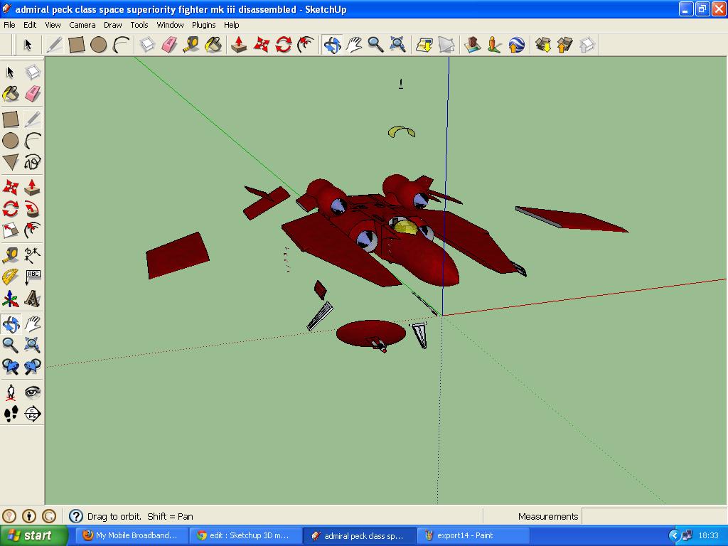The height and width of the screenshot is (546, 728).
Task: Switch to My Mobile Broadband taskbar window
Action: coord(132,535)
